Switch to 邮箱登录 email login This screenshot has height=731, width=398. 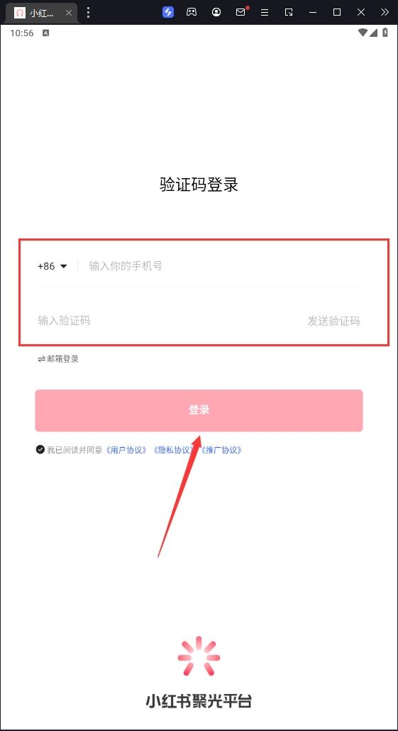pyautogui.click(x=58, y=359)
